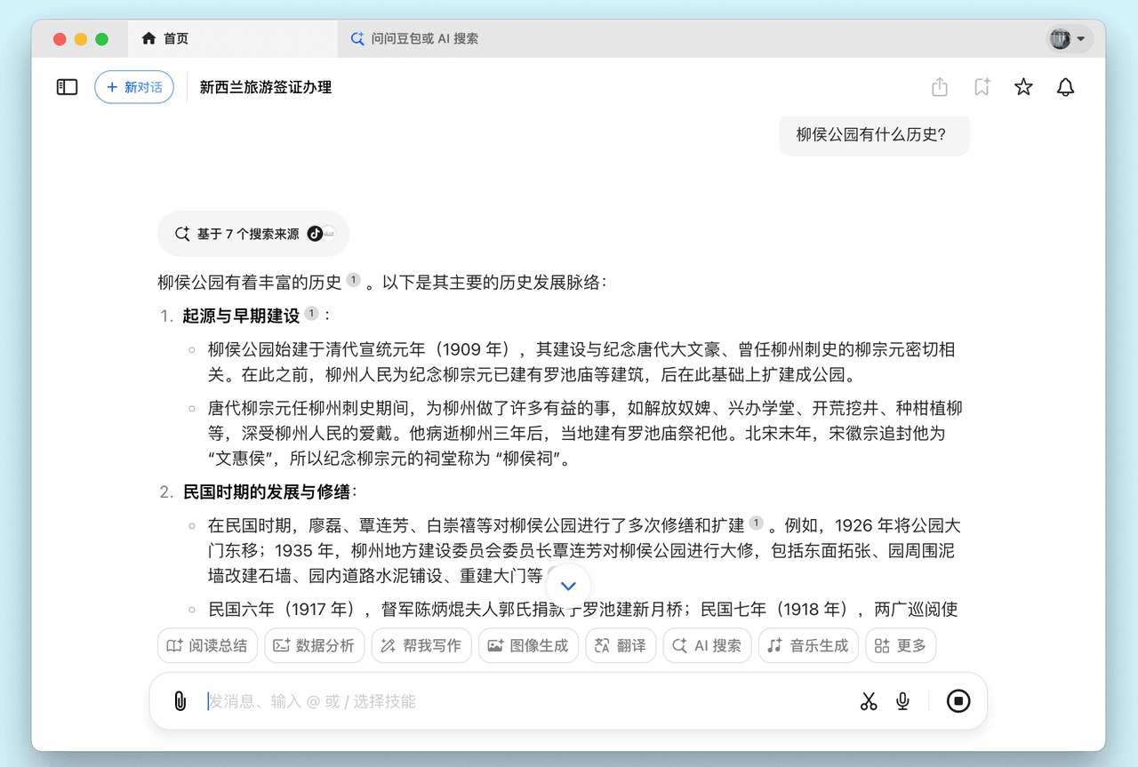Toggle the sidebar panel icon
This screenshot has height=767, width=1138.
(68, 87)
